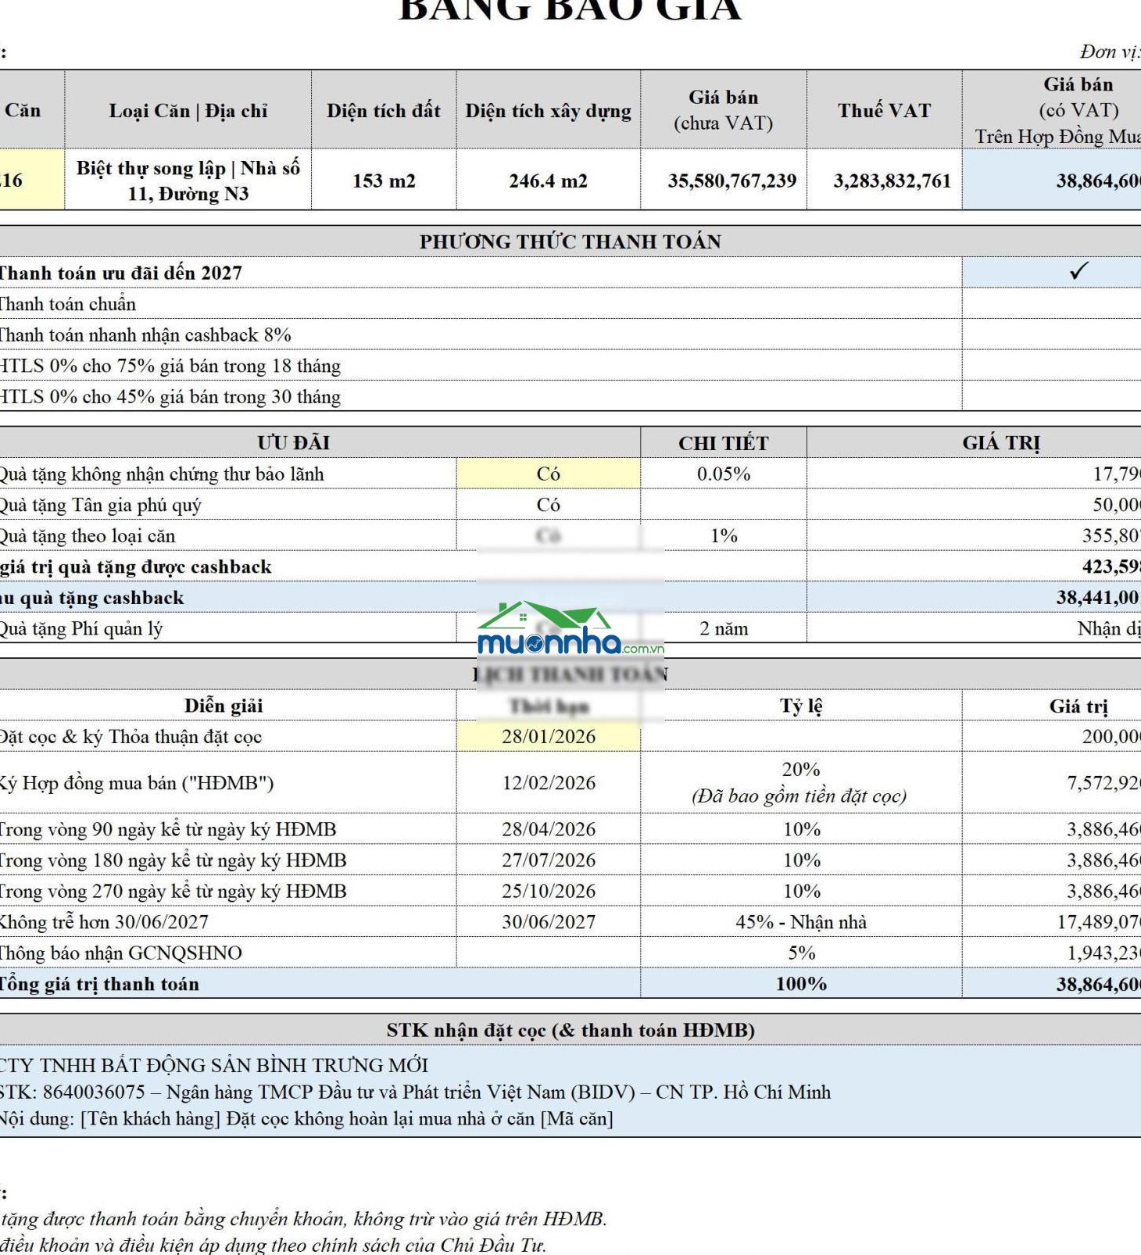
Task: Select the "1%" detail for loại căn gift
Action: (x=724, y=535)
